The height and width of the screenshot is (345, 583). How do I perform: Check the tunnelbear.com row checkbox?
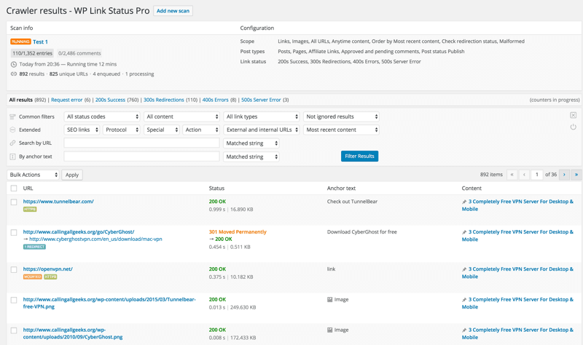click(14, 202)
